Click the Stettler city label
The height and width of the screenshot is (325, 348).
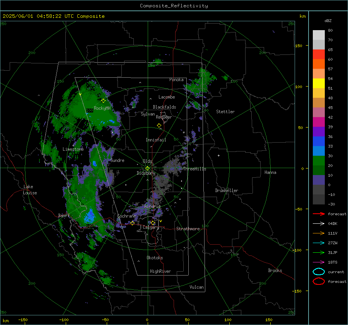[225, 112]
